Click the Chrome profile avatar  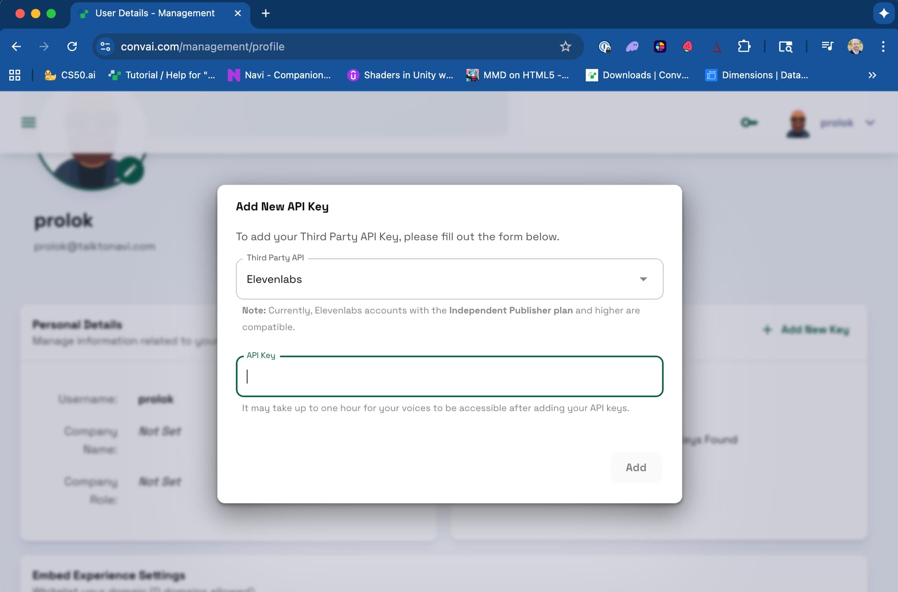point(855,46)
